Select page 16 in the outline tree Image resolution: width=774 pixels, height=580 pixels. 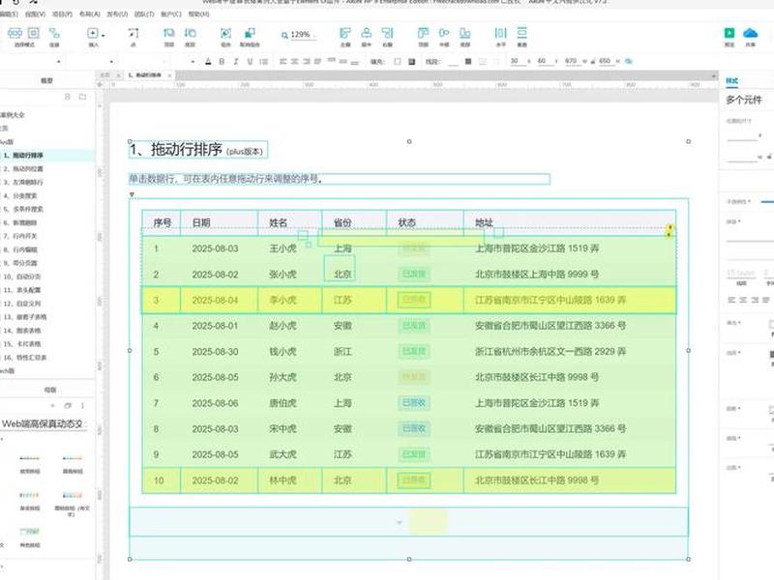tap(25, 357)
